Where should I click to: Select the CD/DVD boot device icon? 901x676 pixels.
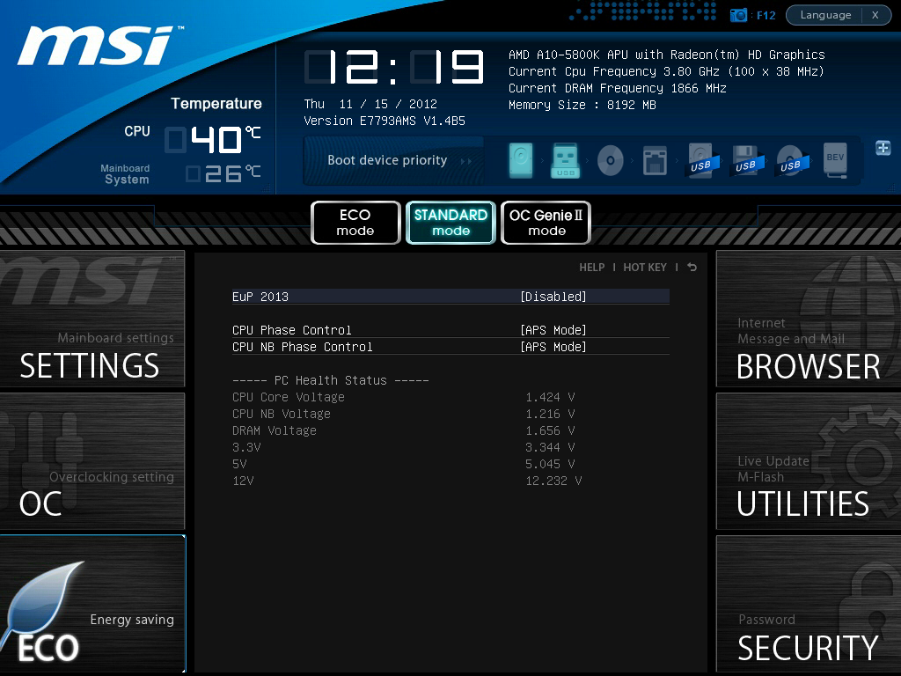(611, 160)
